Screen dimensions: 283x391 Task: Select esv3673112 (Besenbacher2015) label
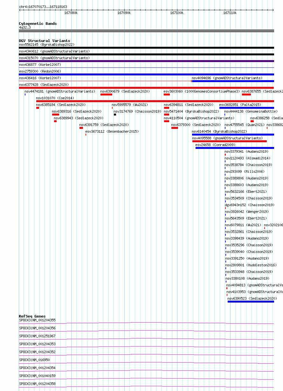[x=112, y=131]
